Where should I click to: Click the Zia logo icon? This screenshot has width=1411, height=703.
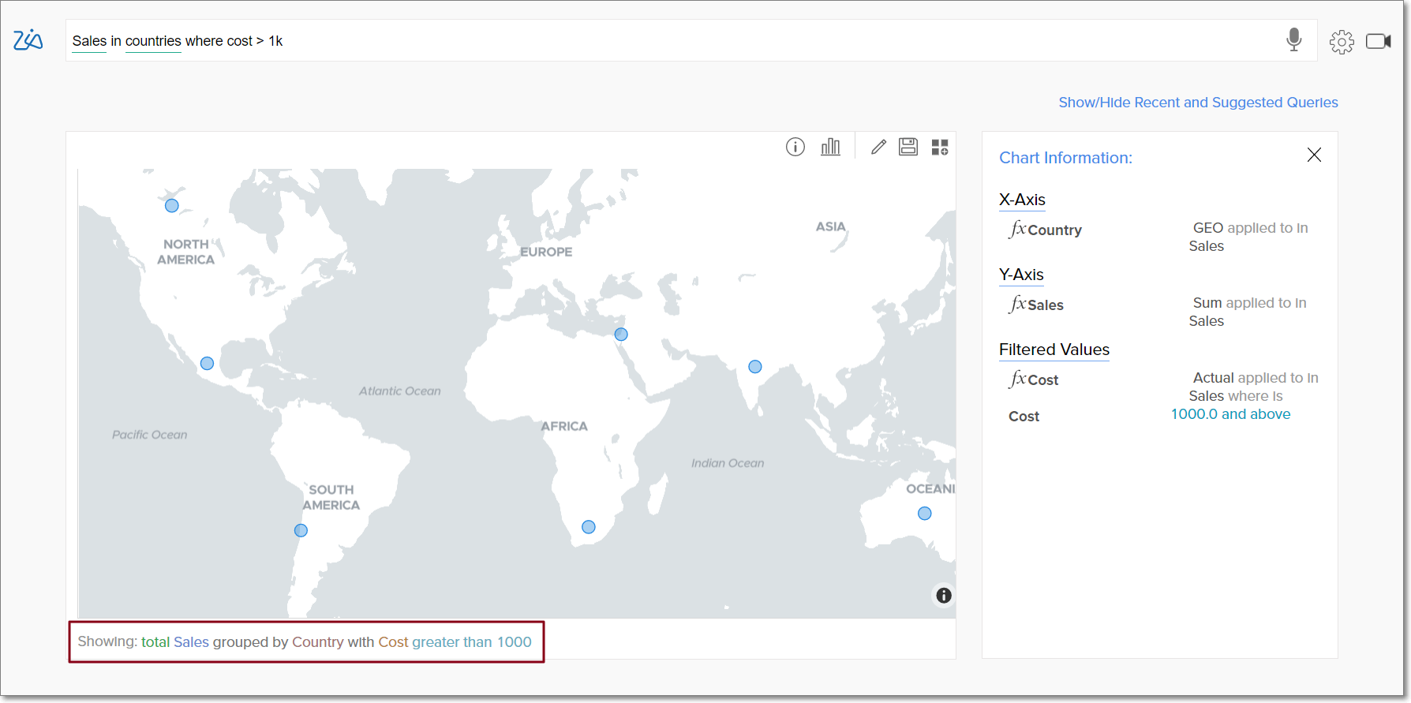pos(28,39)
